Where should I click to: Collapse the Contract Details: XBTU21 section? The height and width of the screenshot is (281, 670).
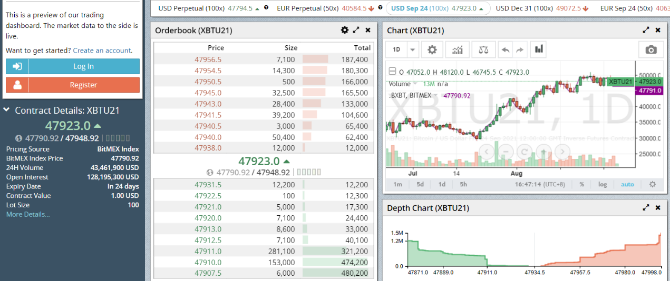click(6, 110)
